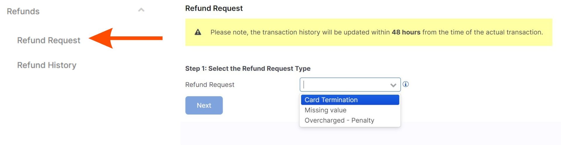Click the bold 48 hours text
561x145 pixels.
pos(406,32)
